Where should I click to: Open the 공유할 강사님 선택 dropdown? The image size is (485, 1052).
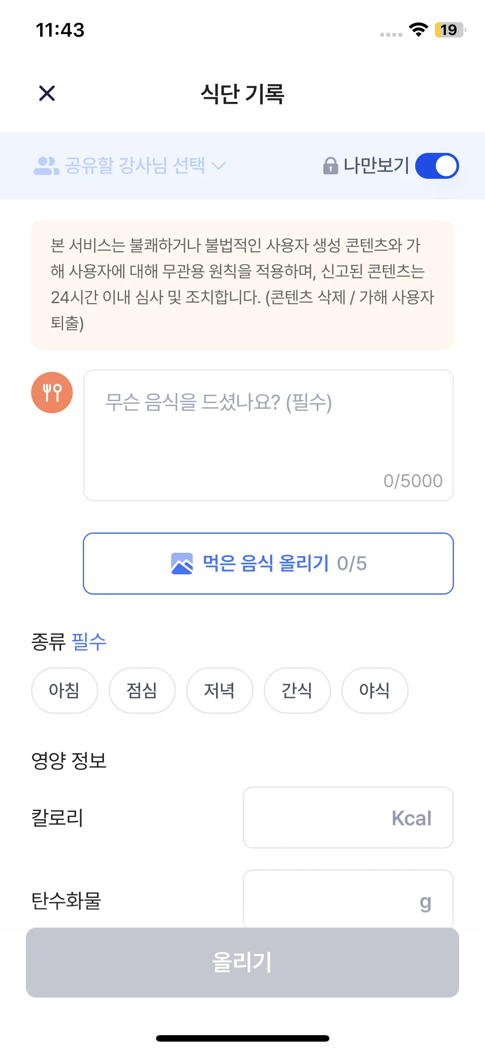point(135,166)
